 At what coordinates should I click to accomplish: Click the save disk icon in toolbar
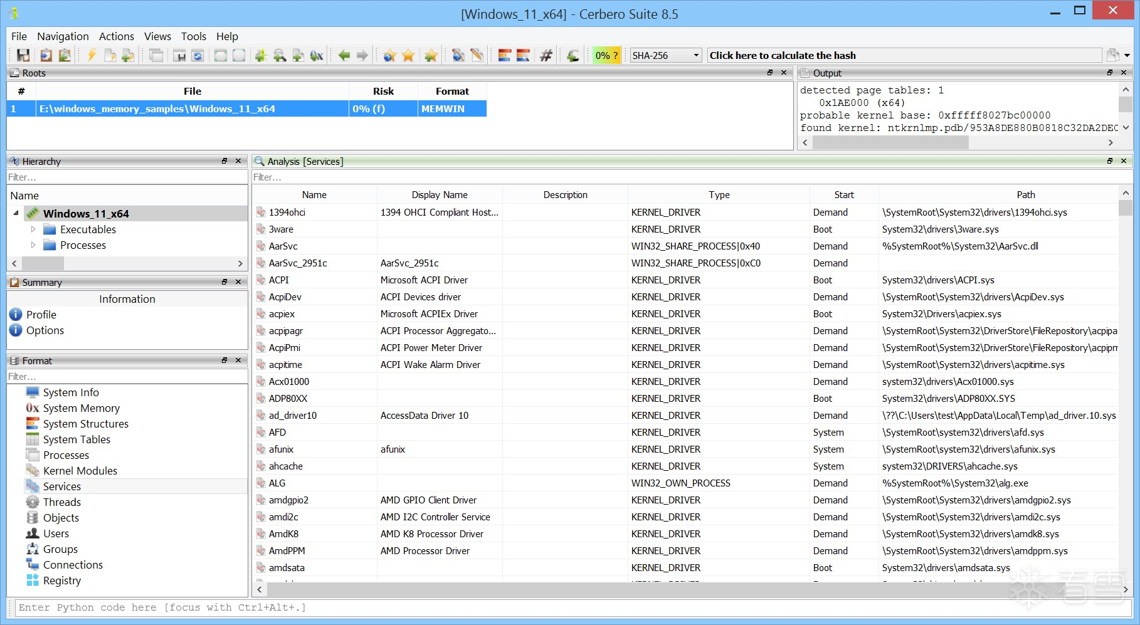point(23,56)
